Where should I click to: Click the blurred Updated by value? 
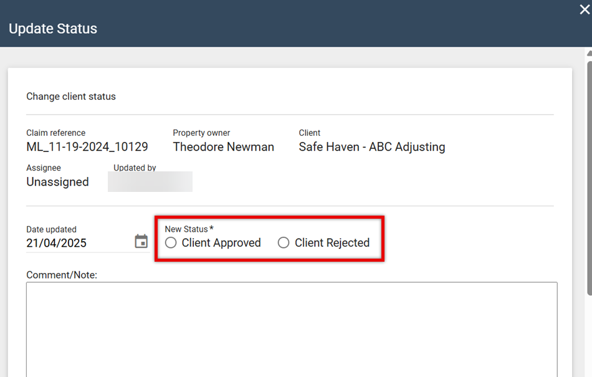click(150, 182)
